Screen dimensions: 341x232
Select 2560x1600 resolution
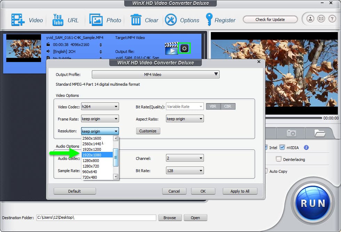tap(97, 138)
